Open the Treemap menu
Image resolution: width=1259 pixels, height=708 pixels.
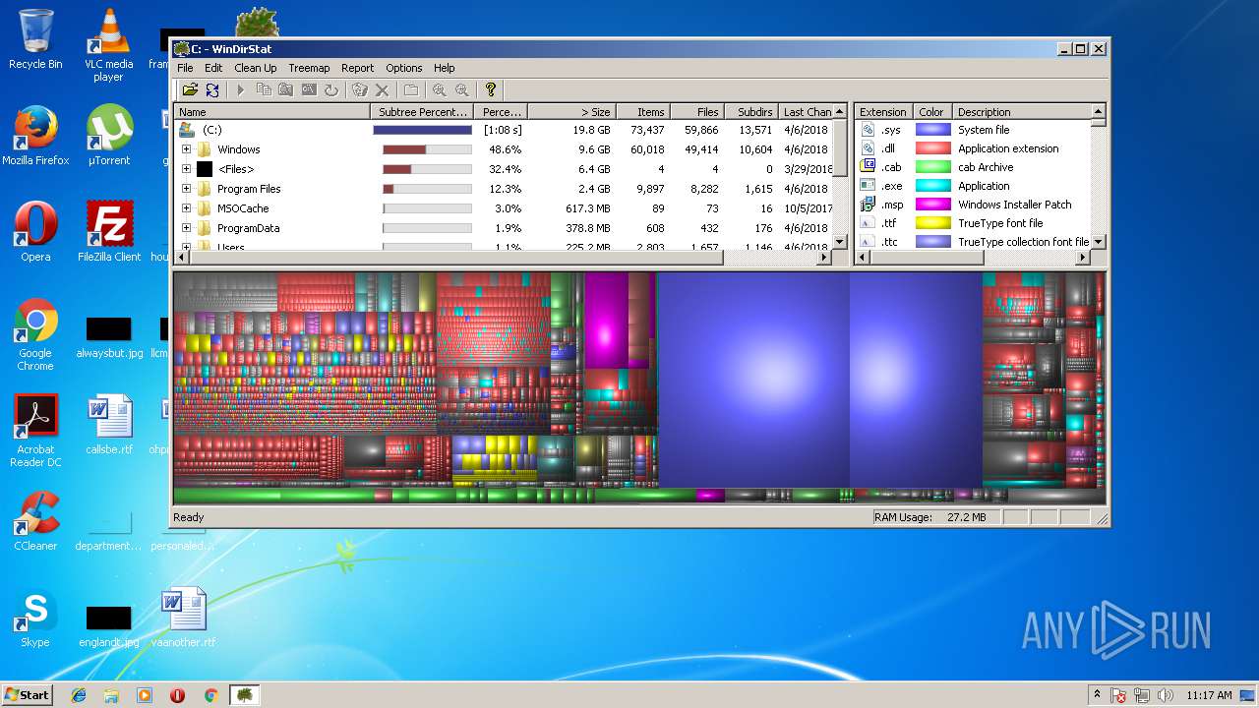tap(309, 68)
